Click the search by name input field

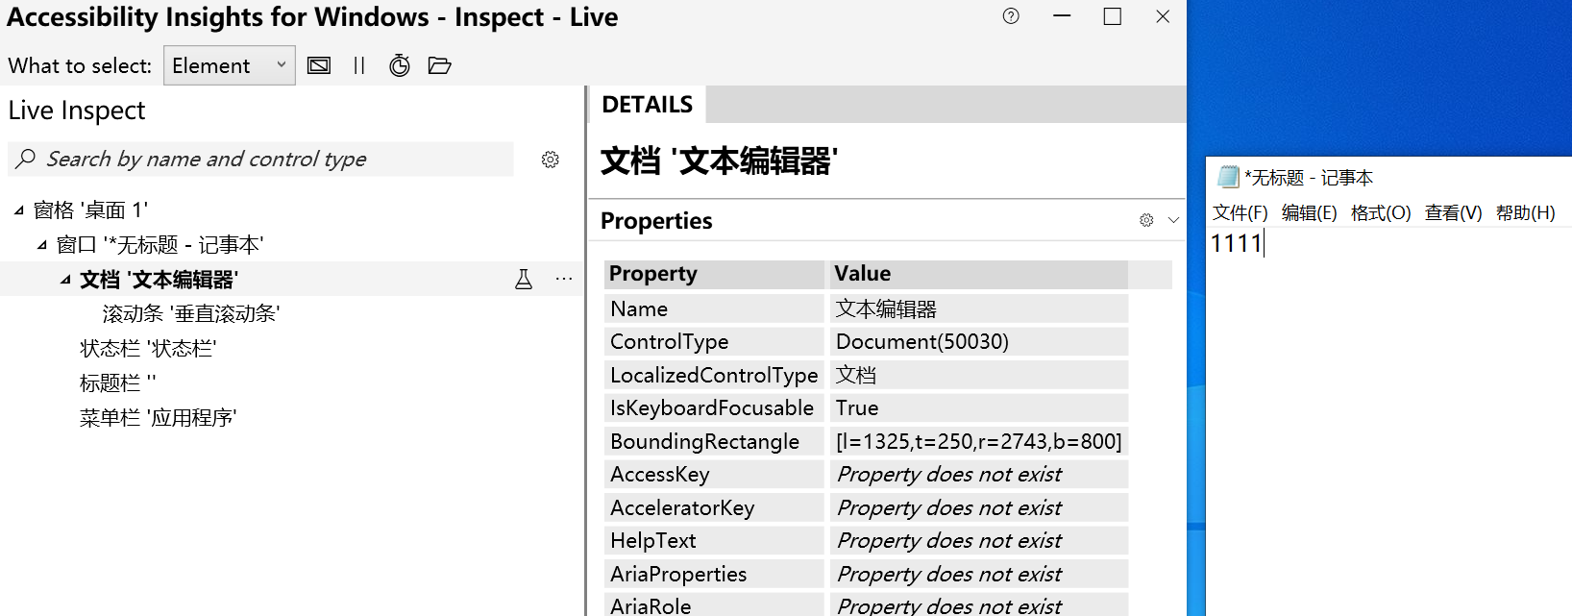pyautogui.click(x=261, y=160)
